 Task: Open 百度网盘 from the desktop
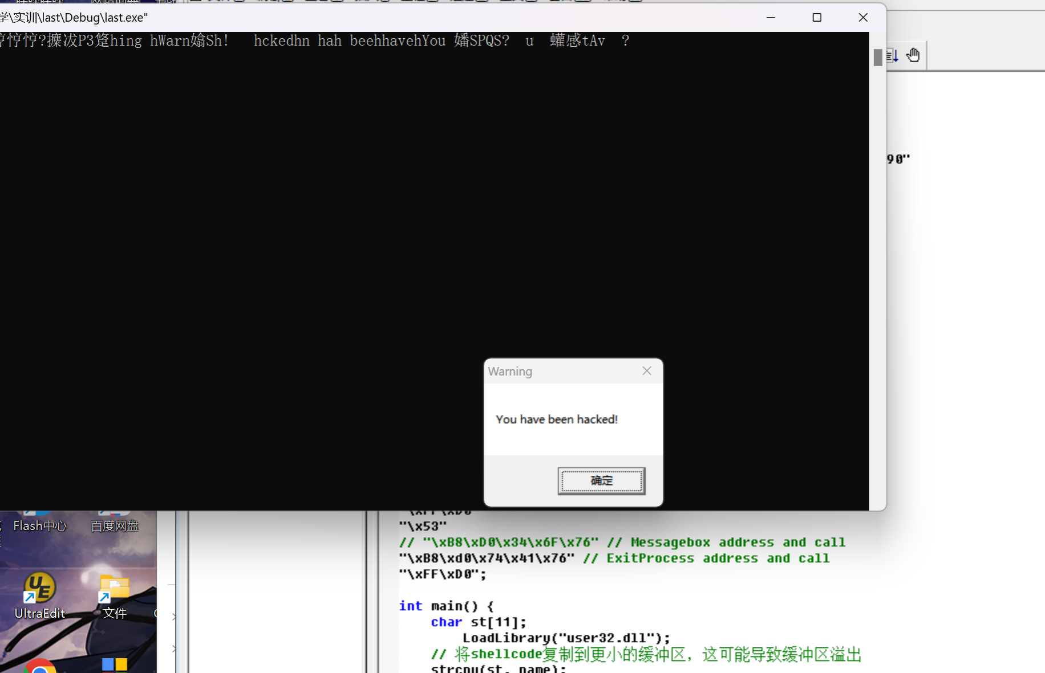(114, 520)
